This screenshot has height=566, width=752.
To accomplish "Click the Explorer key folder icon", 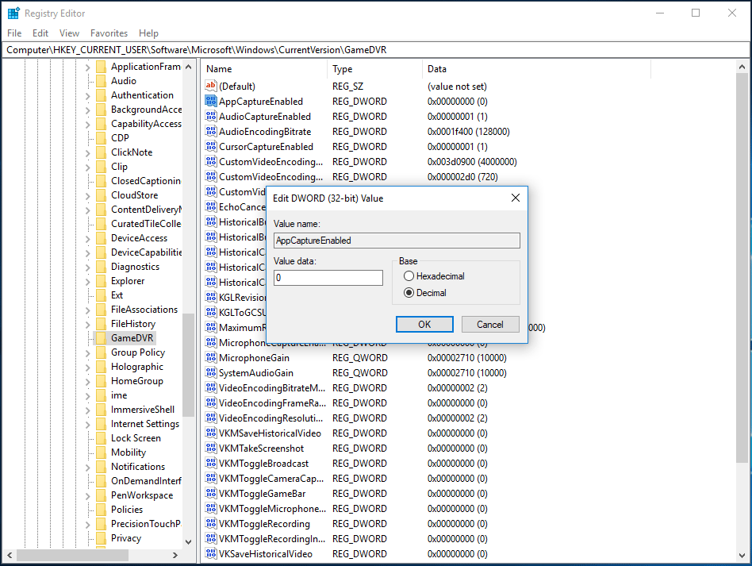I will (101, 281).
